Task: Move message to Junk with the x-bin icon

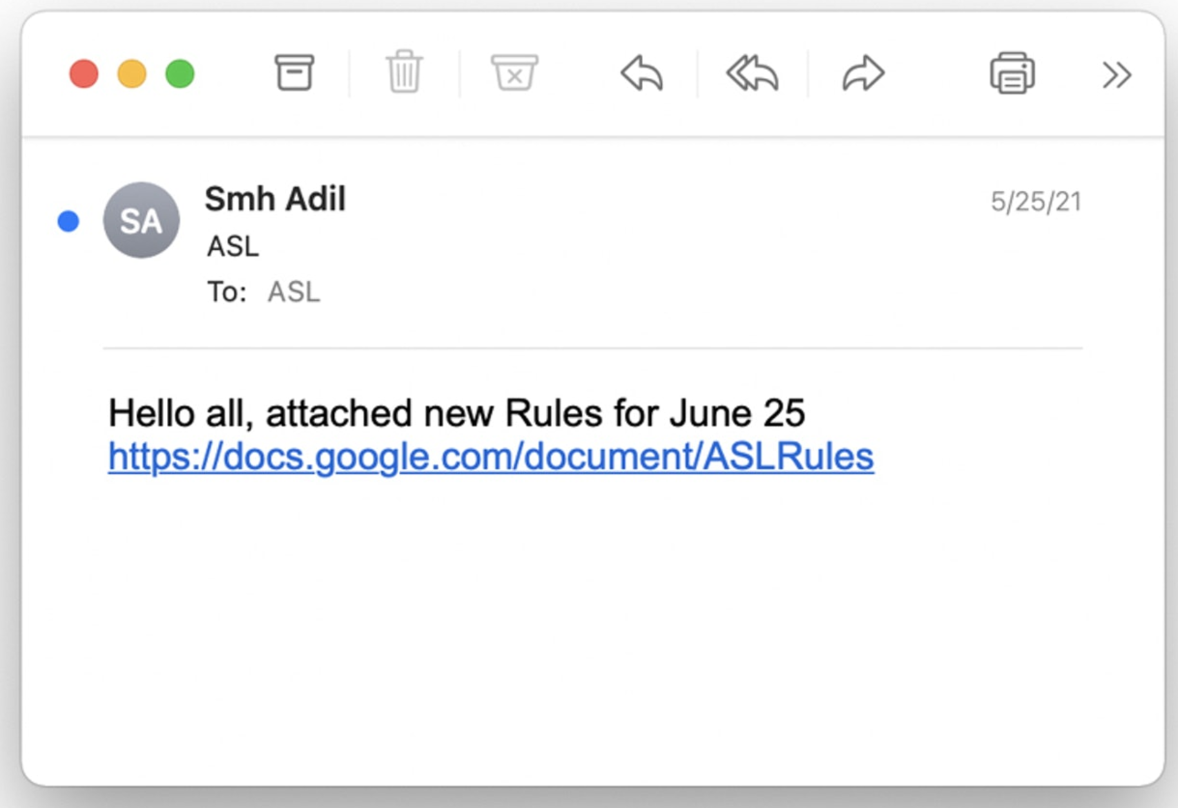Action: click(x=514, y=73)
